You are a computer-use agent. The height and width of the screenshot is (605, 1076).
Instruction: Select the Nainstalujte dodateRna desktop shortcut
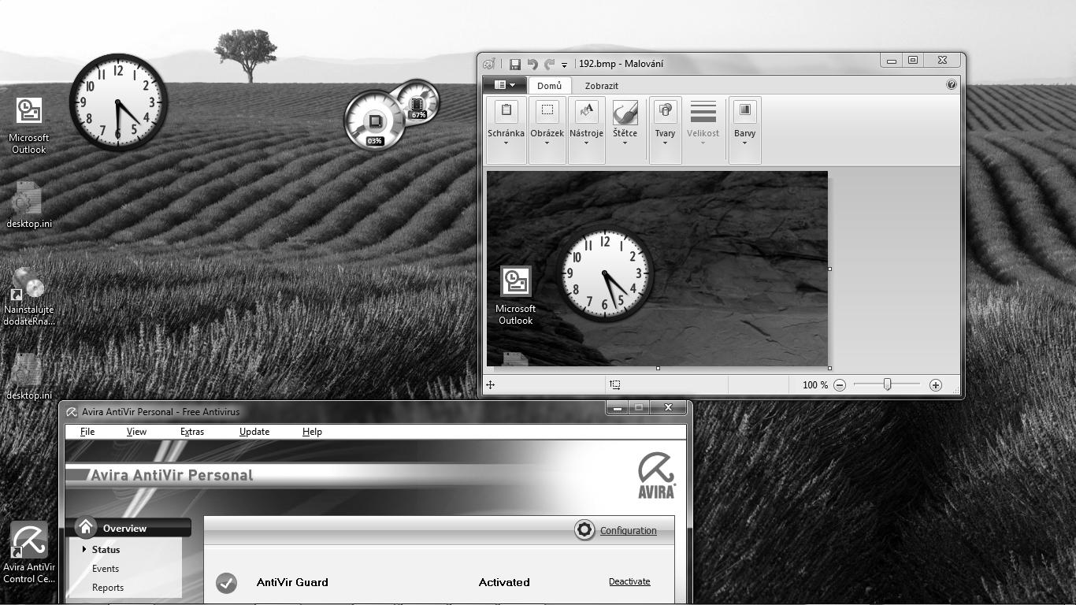click(29, 297)
